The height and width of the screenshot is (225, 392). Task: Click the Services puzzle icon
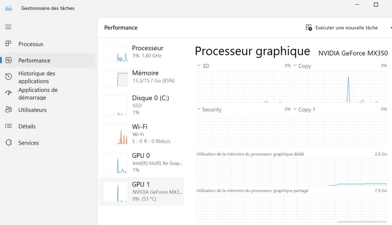point(8,142)
